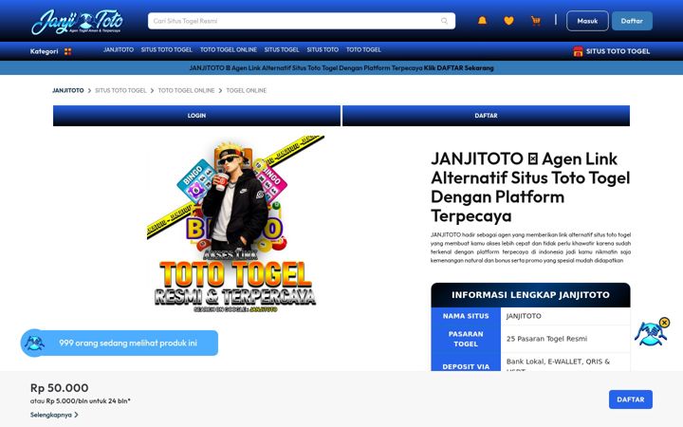
Task: Open the floating mascot chat icon
Action: coord(650,334)
